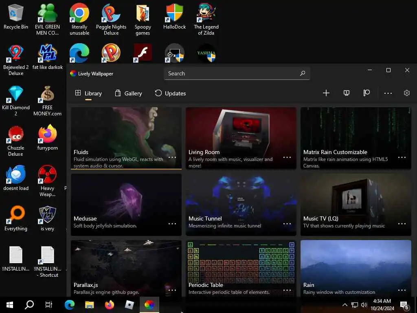This screenshot has height=313, width=417.
Task: Open options menu for Music TV (LQ)
Action: [x=402, y=224]
